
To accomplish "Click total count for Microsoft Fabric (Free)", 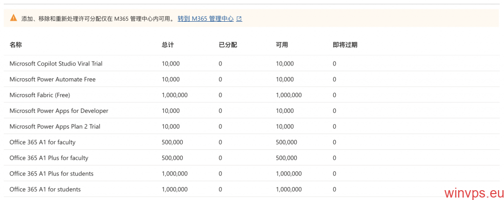I will (x=175, y=95).
